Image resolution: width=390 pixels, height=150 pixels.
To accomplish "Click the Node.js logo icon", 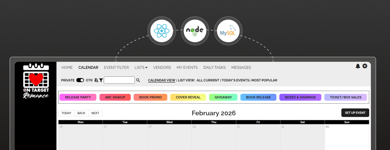I will [x=195, y=31].
